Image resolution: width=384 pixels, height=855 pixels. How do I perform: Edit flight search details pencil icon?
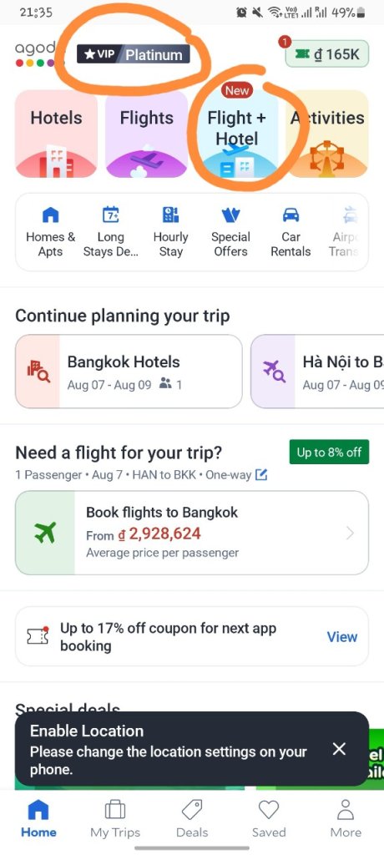(x=261, y=475)
